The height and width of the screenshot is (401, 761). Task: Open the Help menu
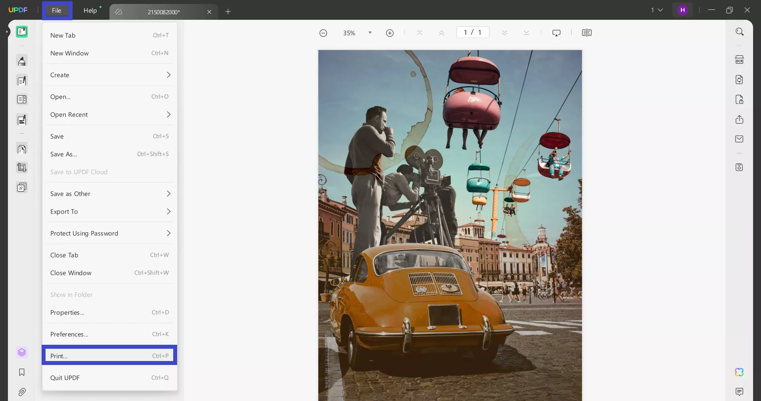point(90,11)
